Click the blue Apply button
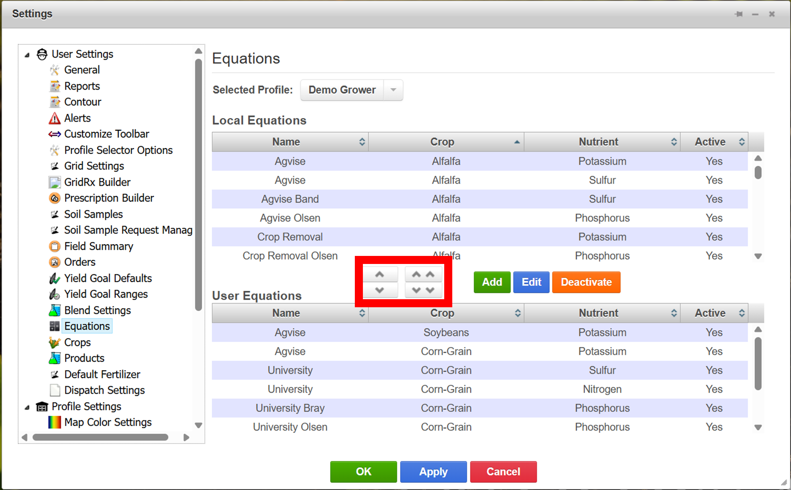This screenshot has width=791, height=490. pos(433,472)
